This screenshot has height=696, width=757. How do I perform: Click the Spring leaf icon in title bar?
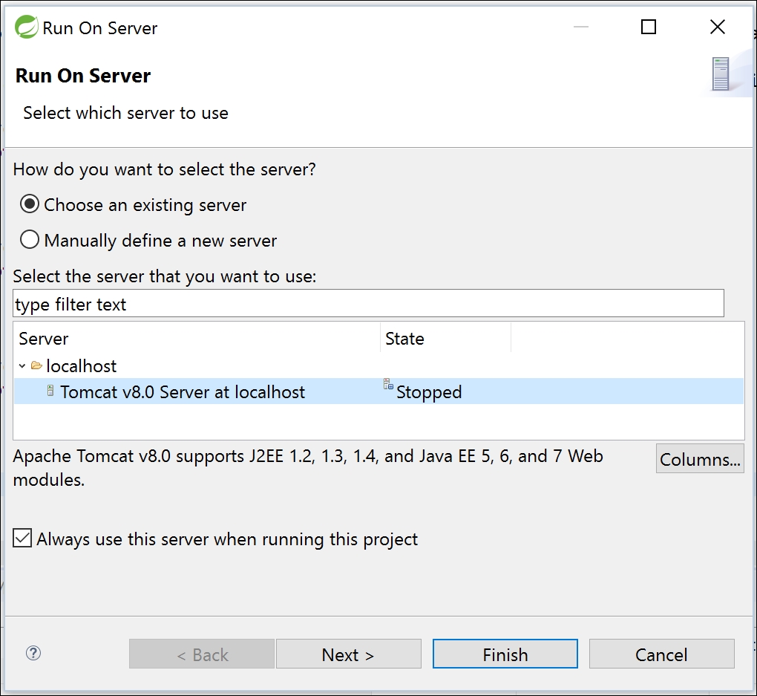27,28
